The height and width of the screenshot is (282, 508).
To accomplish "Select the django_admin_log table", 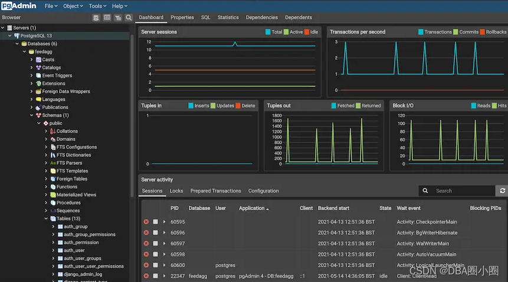I will coord(83,274).
